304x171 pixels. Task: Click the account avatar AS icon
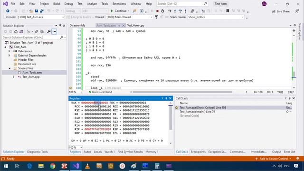coord(264,4)
